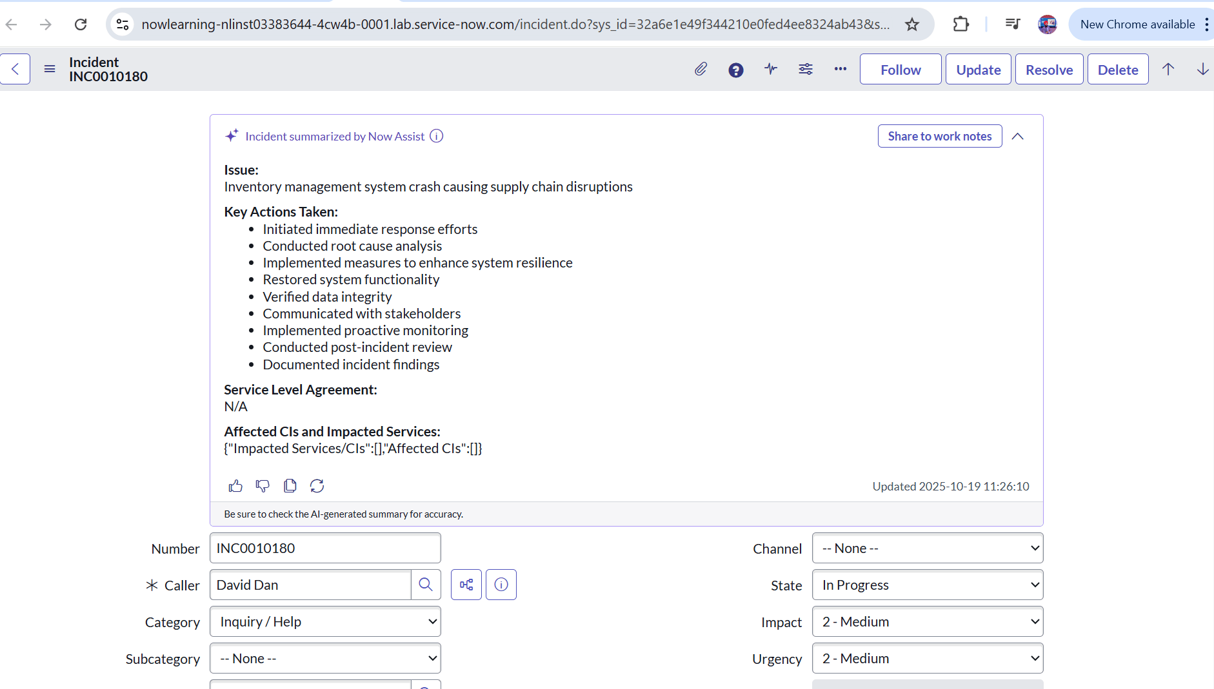Click Share to work notes button
Viewport: 1214px width, 689px height.
(939, 136)
